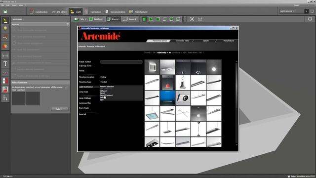Choose Remove selection in Light Distribution list
The width and height of the screenshot is (316, 178).
[x=107, y=87]
